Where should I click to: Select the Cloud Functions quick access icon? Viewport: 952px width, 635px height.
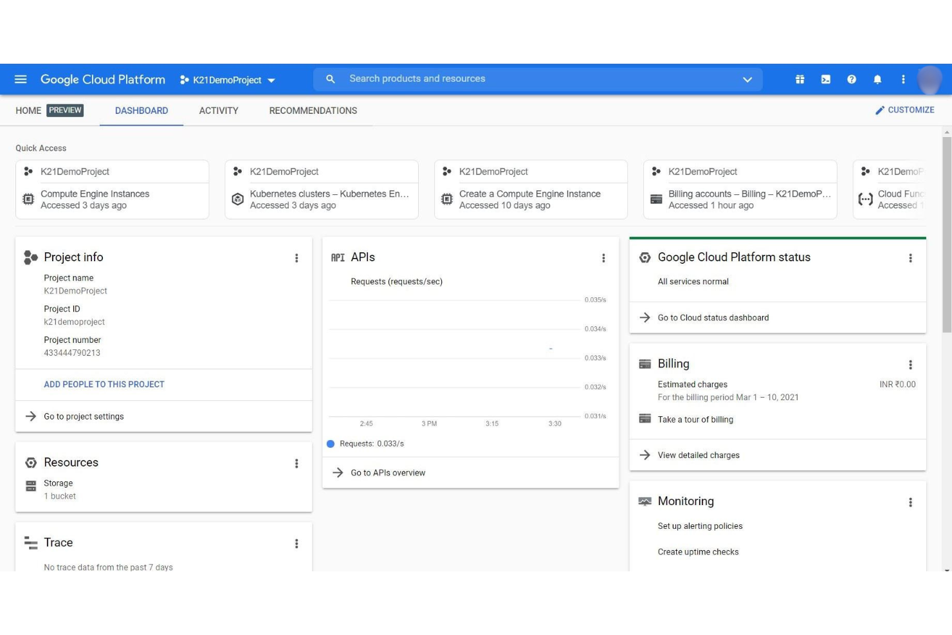pyautogui.click(x=866, y=199)
